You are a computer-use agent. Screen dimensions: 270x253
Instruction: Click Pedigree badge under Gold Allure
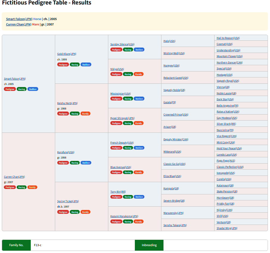click(x=63, y=65)
